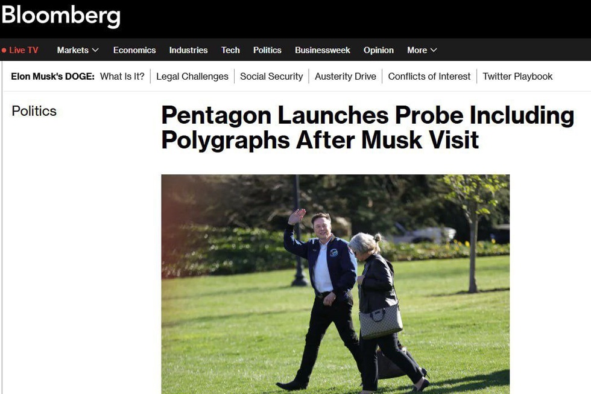Expand the Markets dropdown chevron
591x394 pixels.
[x=95, y=50]
